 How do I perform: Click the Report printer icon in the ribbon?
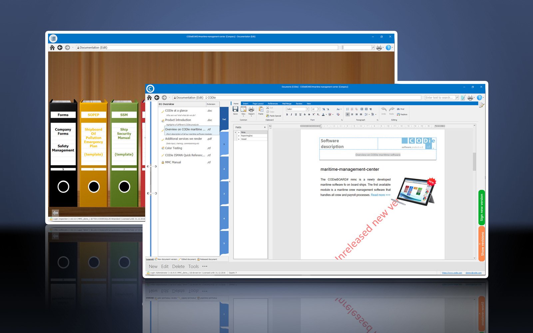pos(251,109)
